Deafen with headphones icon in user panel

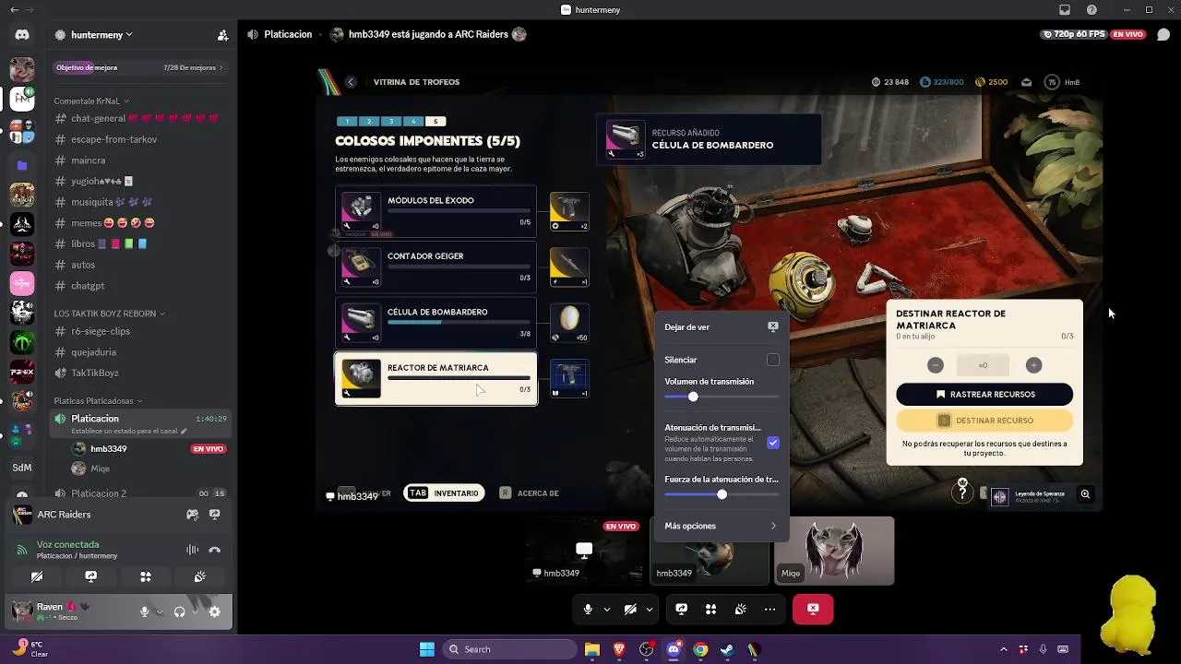coord(179,611)
